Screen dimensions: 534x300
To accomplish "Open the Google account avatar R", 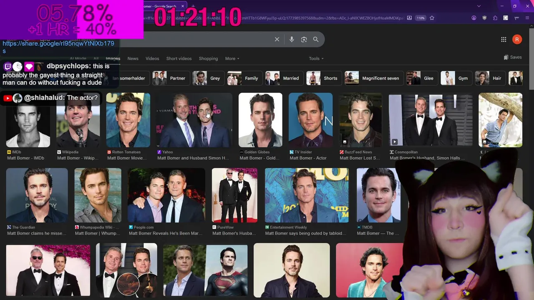I will point(517,39).
